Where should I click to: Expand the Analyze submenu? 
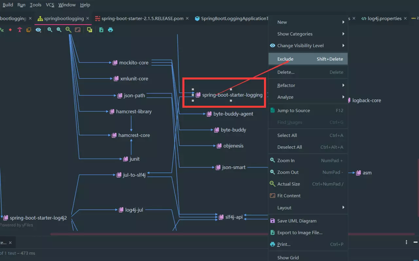[308, 97]
